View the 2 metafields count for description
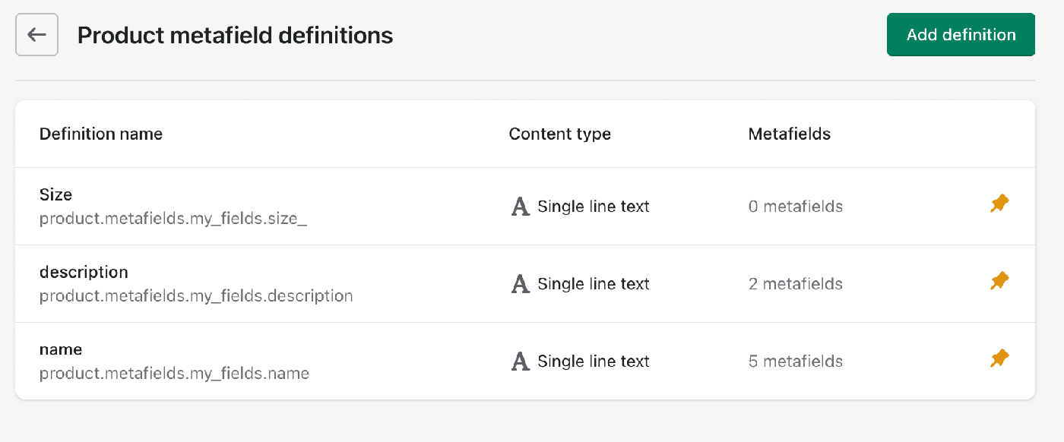This screenshot has height=442, width=1064. pos(796,284)
